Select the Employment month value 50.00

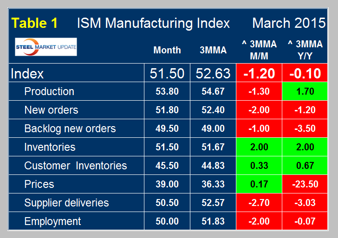tap(167, 221)
